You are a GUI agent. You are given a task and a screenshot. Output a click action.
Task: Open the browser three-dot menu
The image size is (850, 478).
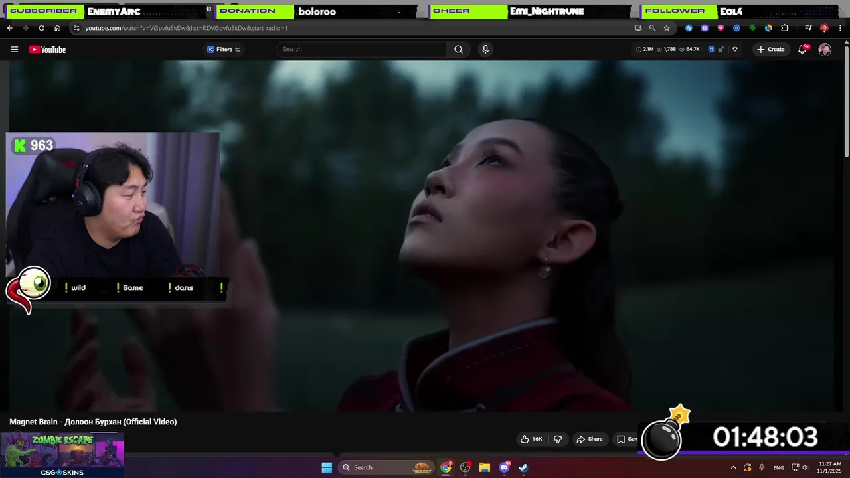coord(840,28)
